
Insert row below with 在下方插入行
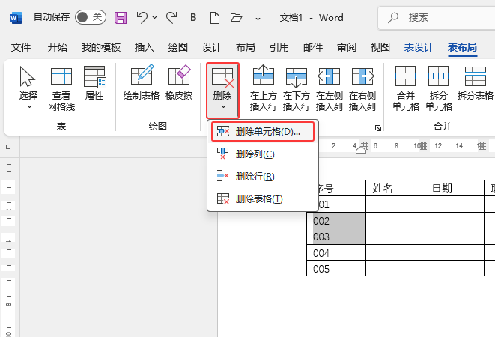[x=296, y=88]
